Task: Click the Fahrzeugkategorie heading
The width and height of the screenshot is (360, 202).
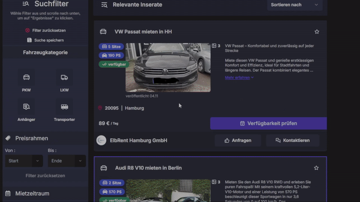Action: pos(45,53)
